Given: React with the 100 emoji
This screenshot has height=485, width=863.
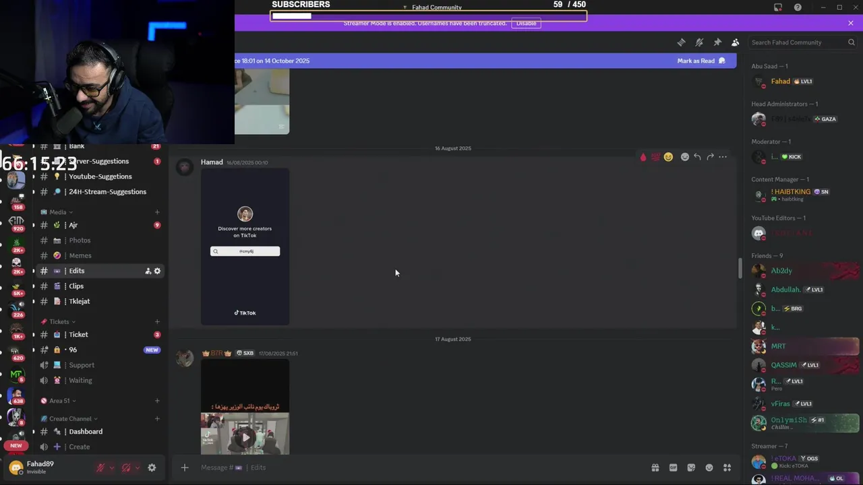Looking at the screenshot, I should [x=655, y=157].
